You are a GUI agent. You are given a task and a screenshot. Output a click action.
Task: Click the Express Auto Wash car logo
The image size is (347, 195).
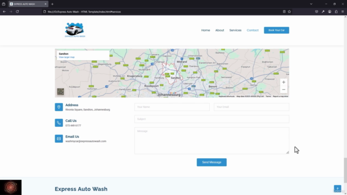click(75, 30)
